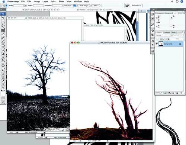Click the Background layer thumbnail
186x145 pixels.
[x=161, y=44]
